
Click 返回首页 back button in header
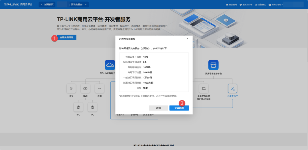(47, 5)
